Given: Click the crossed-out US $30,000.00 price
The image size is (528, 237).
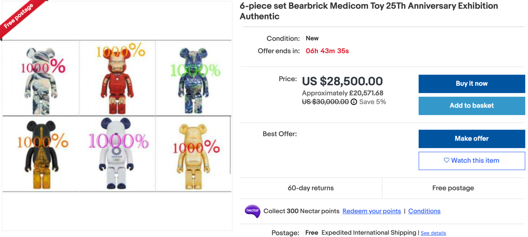Looking at the screenshot, I should pyautogui.click(x=325, y=102).
